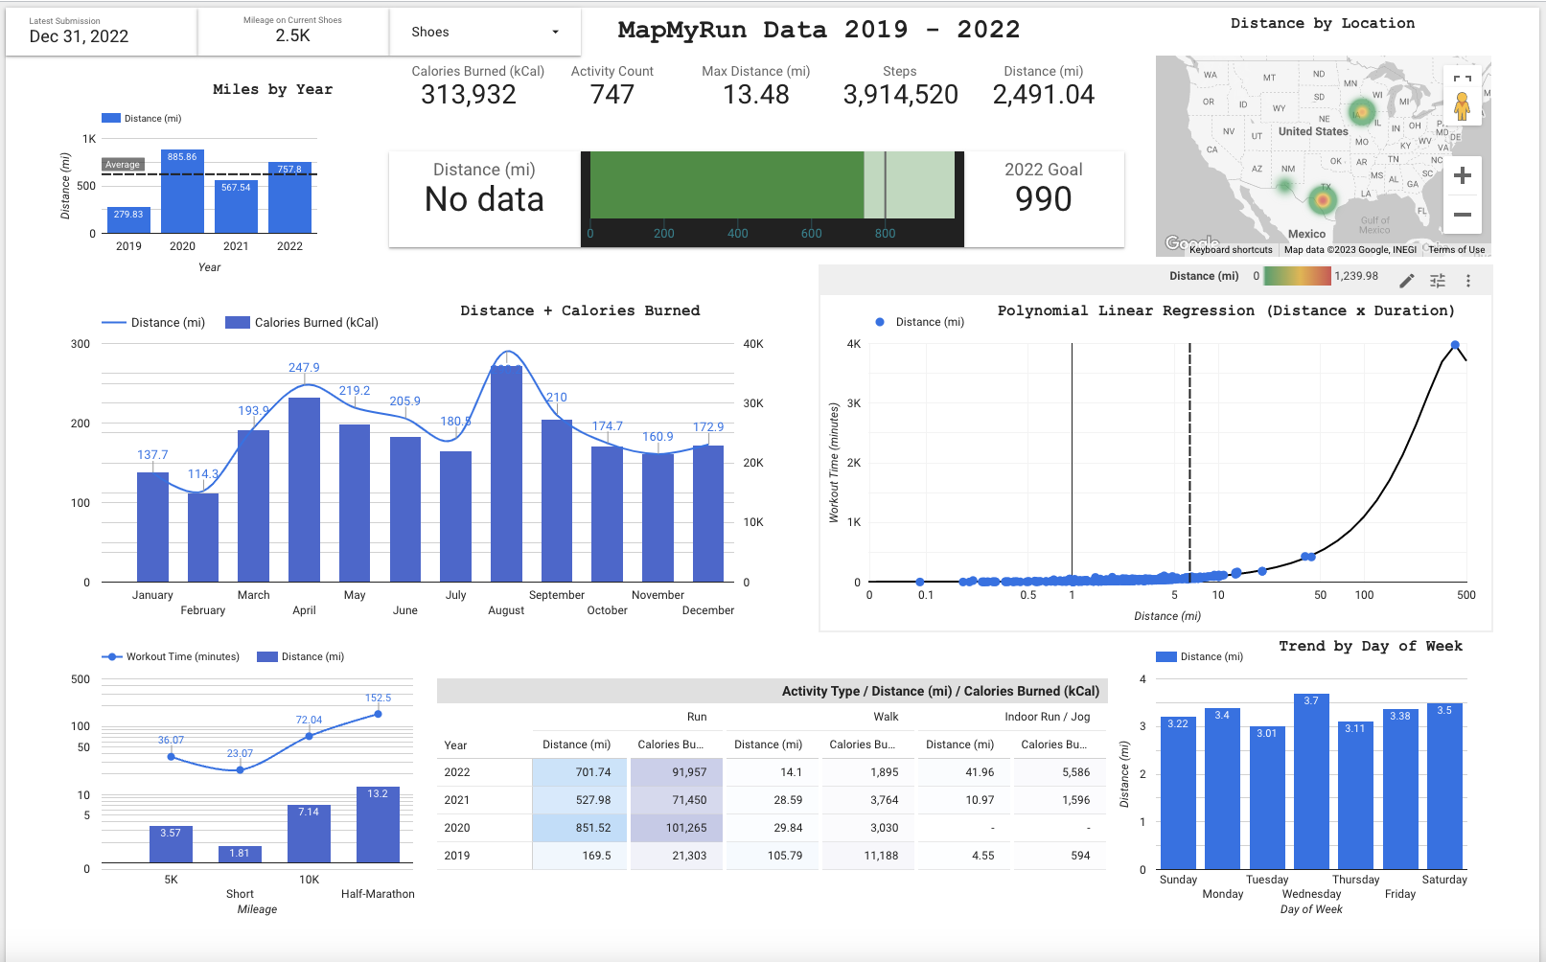Click the distance color gradient legend
Image resolution: width=1546 pixels, height=962 pixels.
[x=1298, y=276]
